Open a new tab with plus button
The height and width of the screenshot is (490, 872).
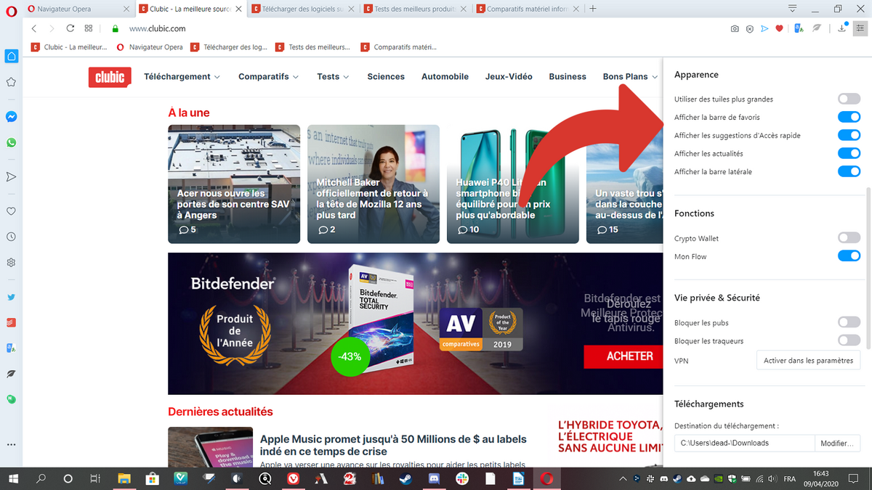(x=593, y=9)
